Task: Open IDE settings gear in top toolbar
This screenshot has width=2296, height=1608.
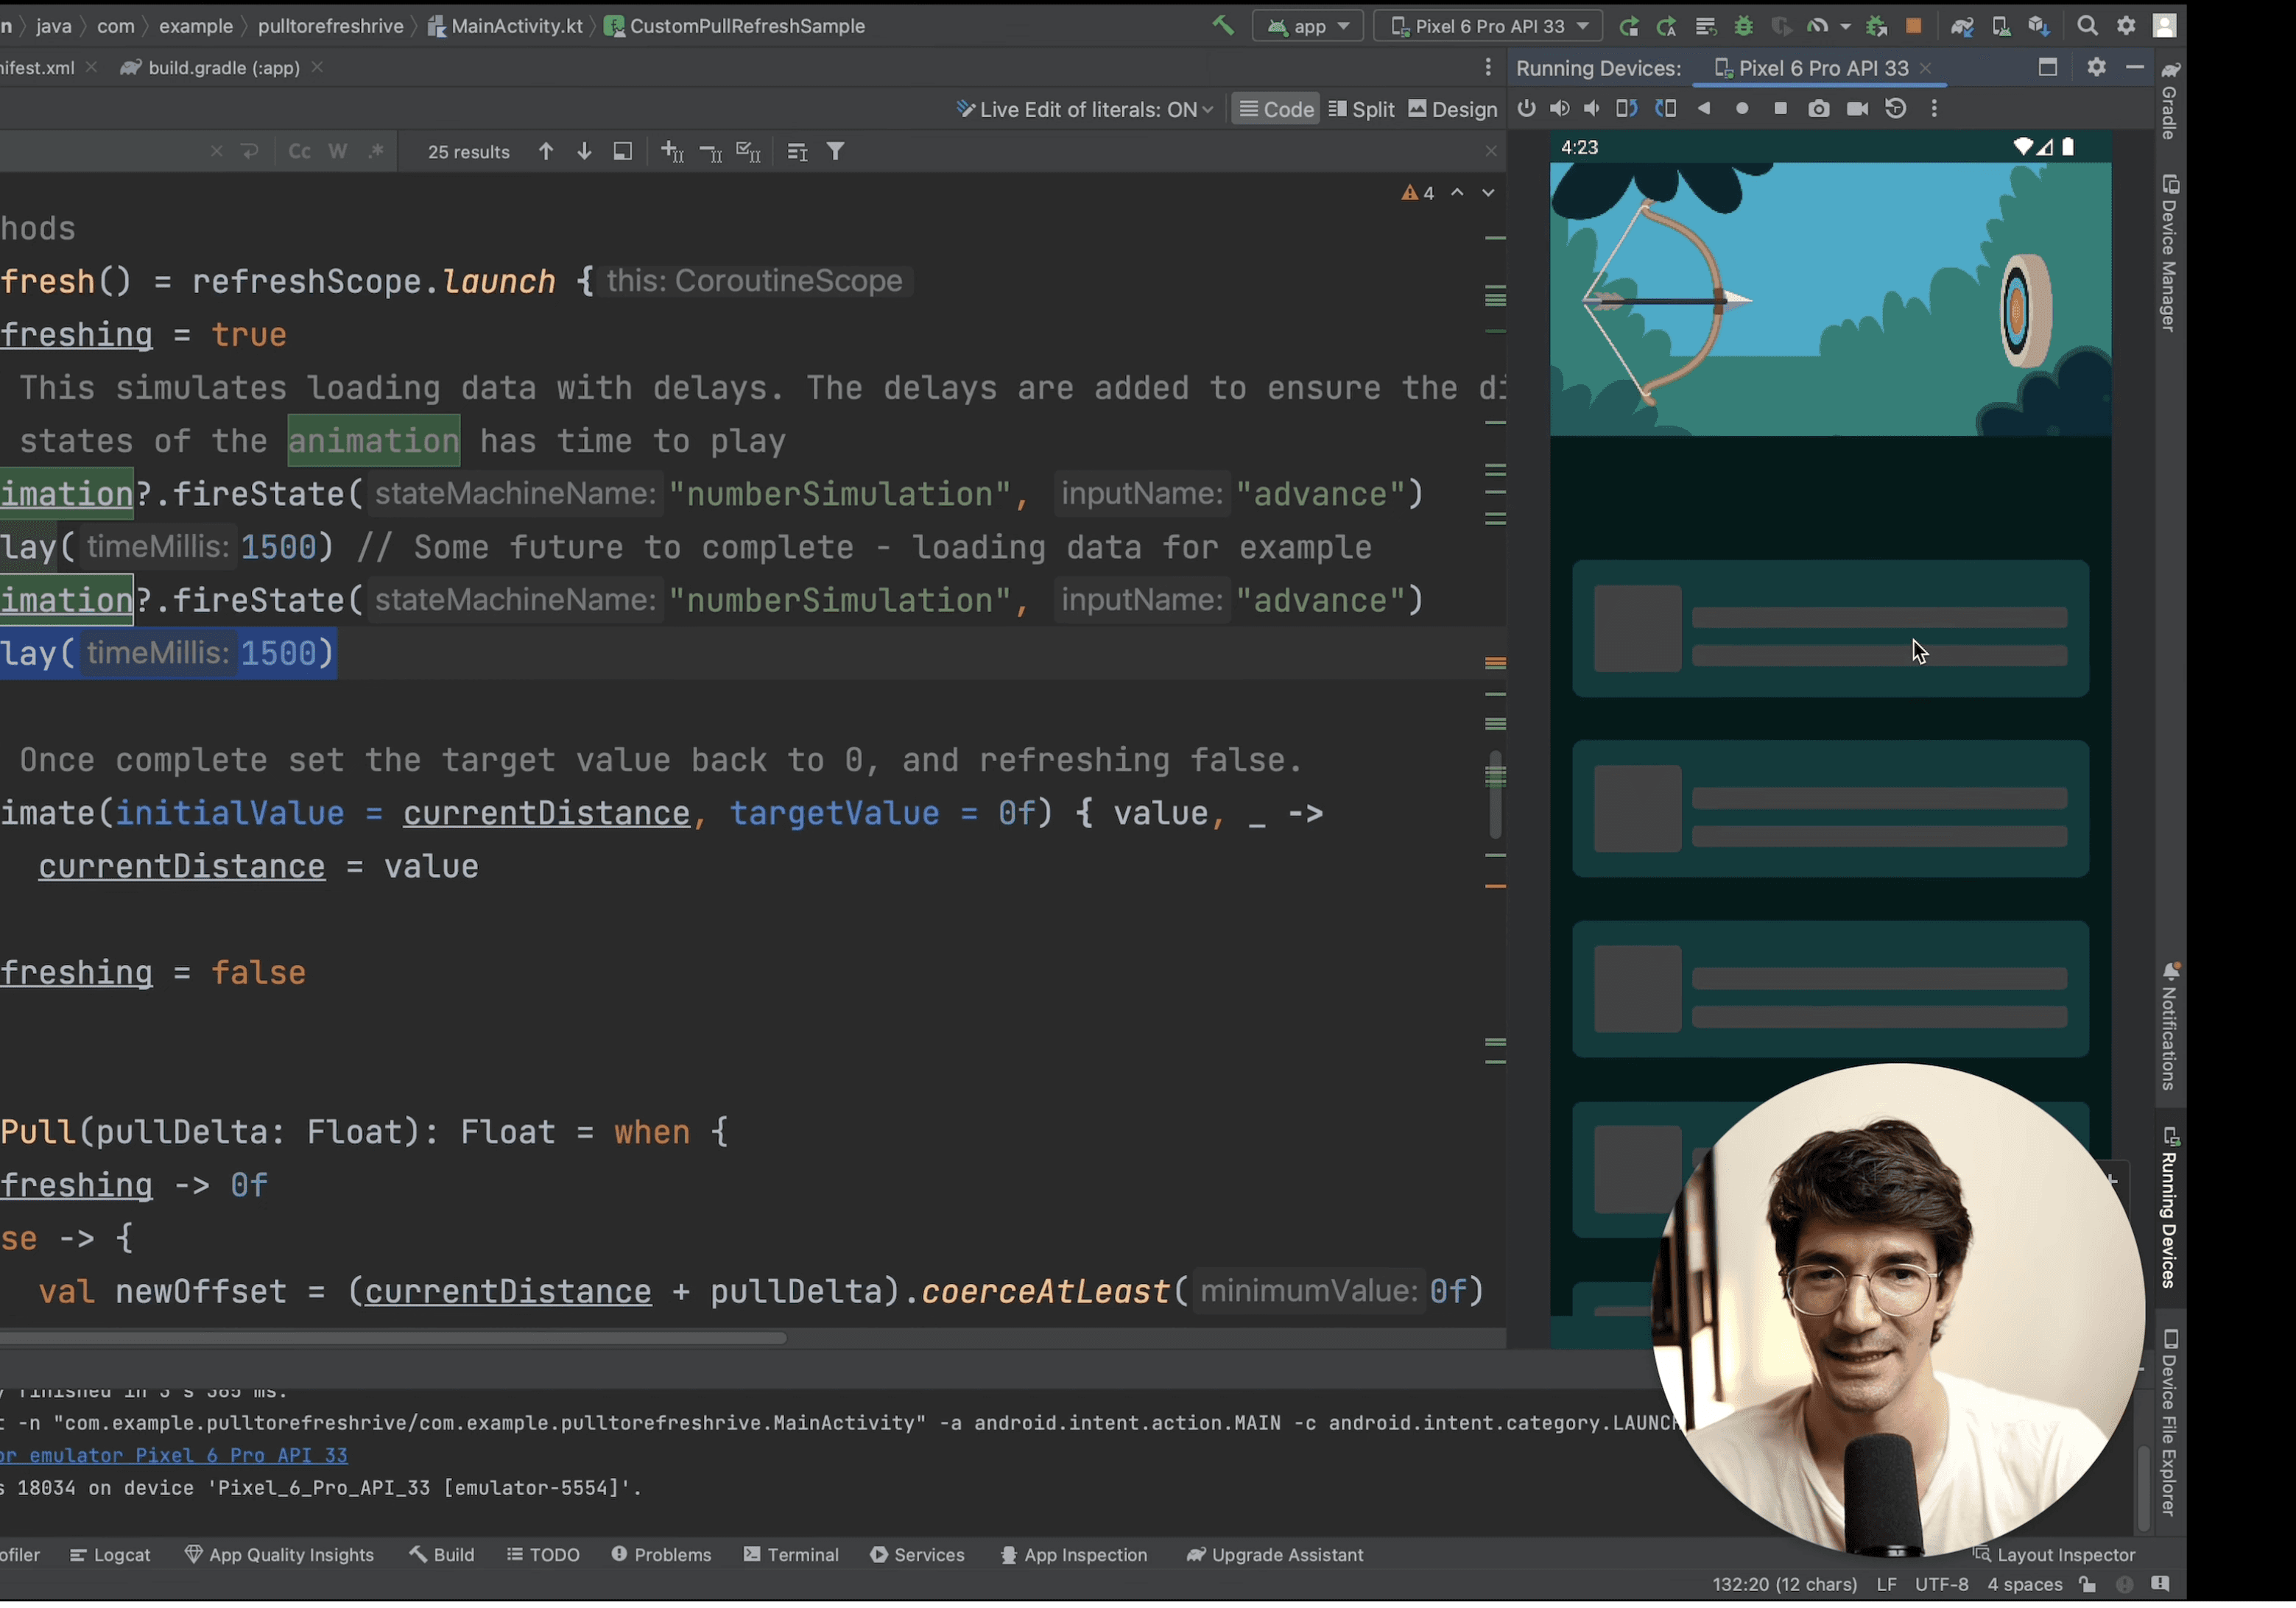Action: (2126, 26)
